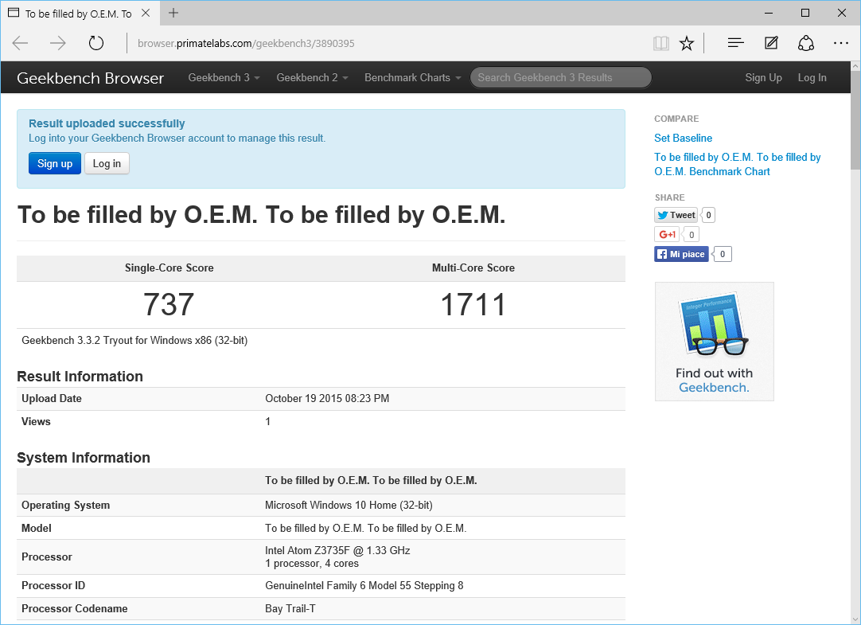Viewport: 861px width, 625px height.
Task: Click the 'Result uploaded successfully' heading
Action: [107, 123]
